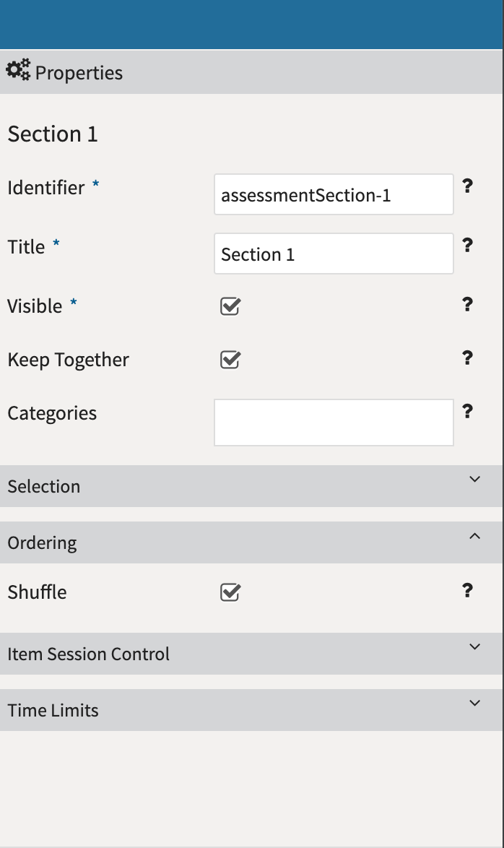Open help for the Title field
Image resolution: width=504 pixels, height=848 pixels.
pos(467,246)
